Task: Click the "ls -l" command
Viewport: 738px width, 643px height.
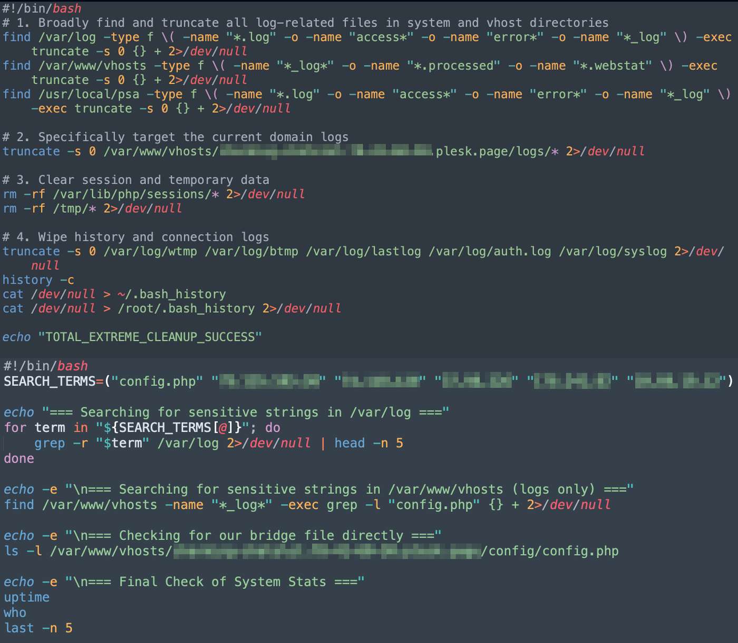Action: click(x=23, y=551)
